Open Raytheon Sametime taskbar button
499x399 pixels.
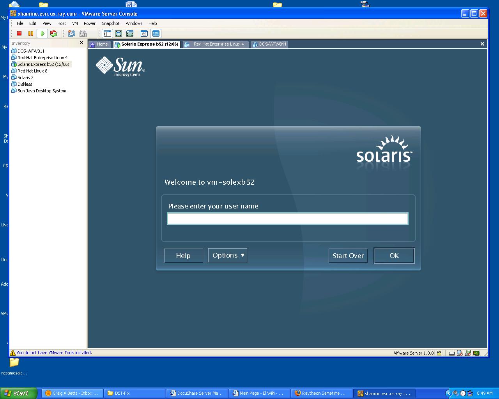click(x=322, y=393)
